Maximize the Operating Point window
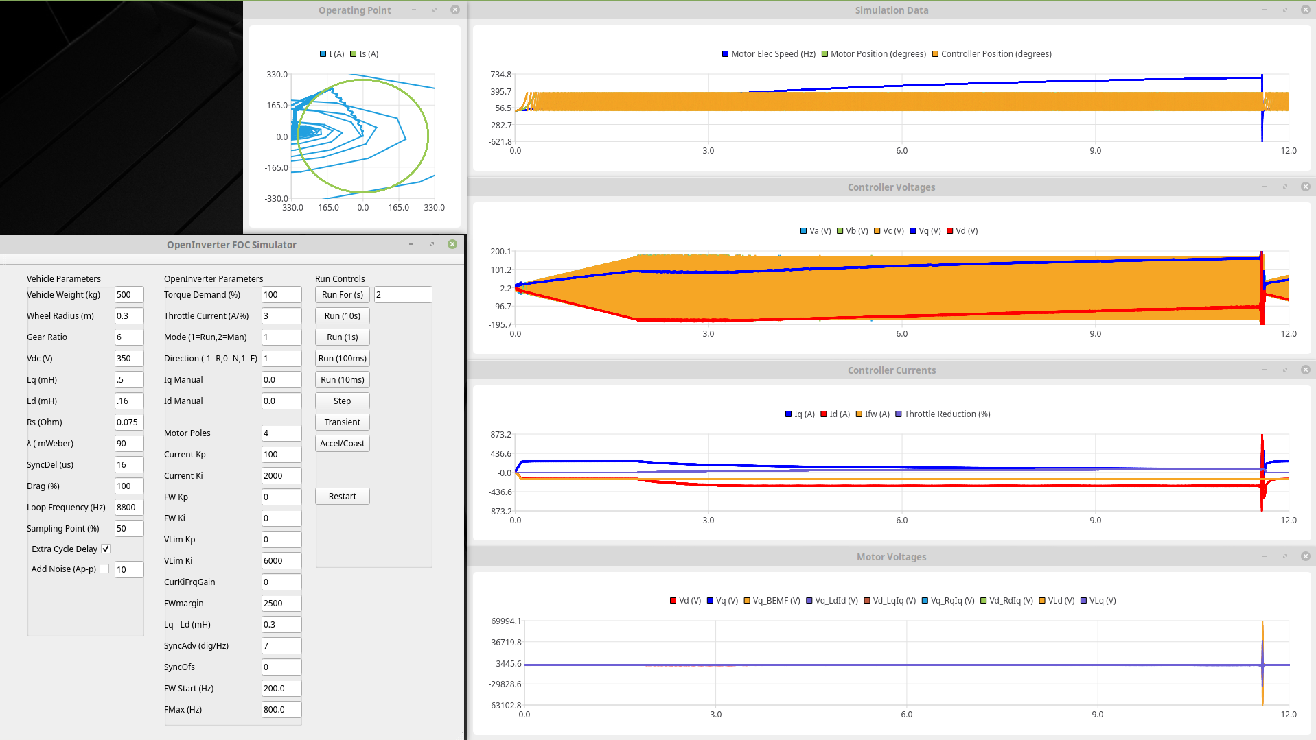The width and height of the screenshot is (1316, 740). tap(434, 10)
